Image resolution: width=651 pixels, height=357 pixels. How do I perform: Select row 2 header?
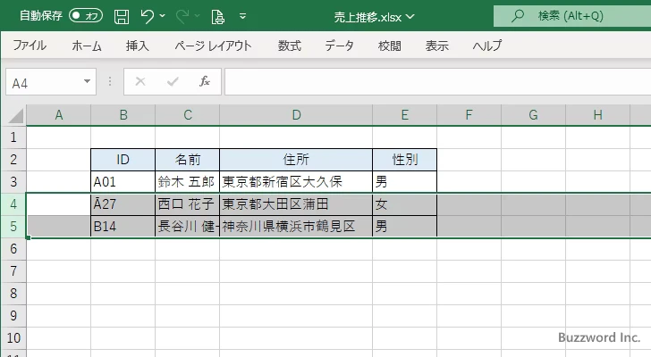(13, 160)
